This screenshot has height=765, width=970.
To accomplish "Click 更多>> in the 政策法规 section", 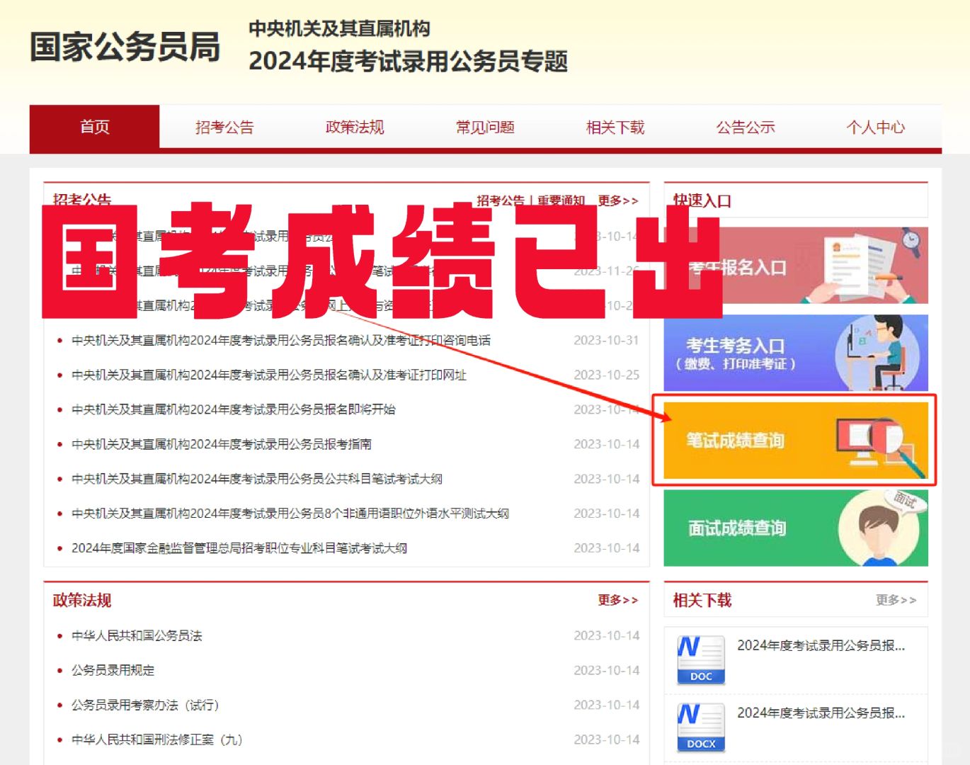I will (617, 599).
